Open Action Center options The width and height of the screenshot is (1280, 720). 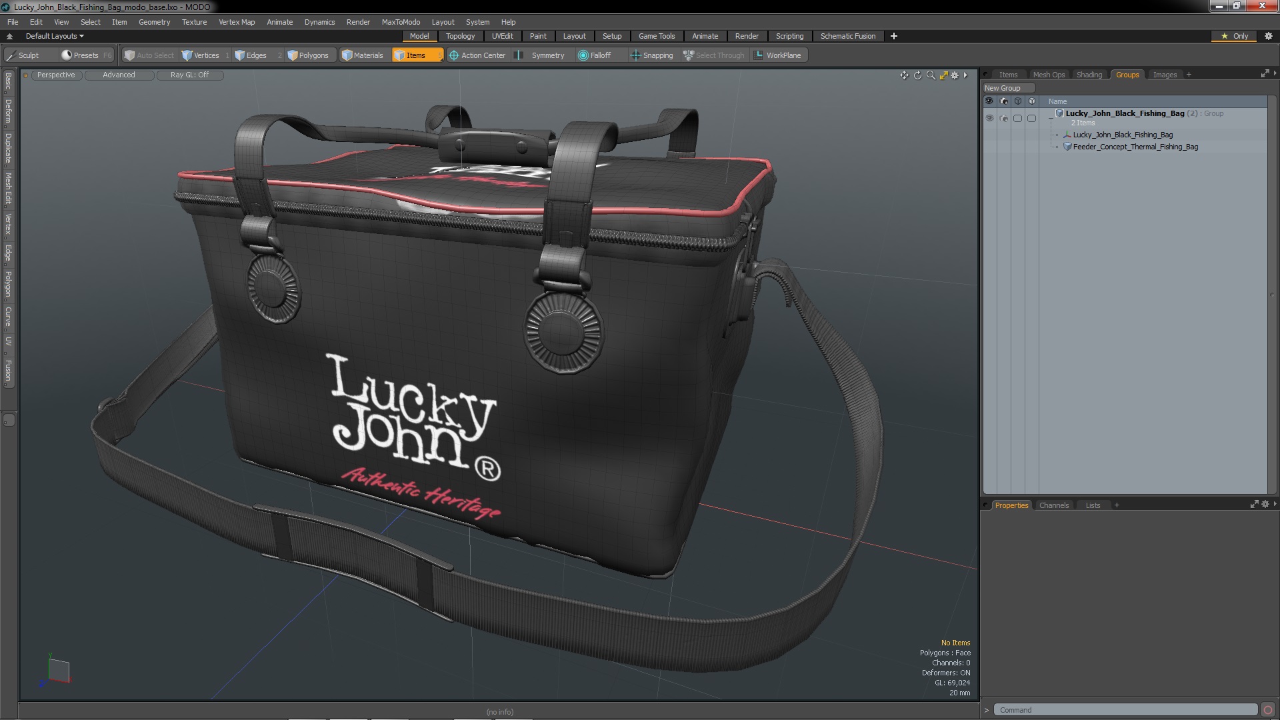point(477,55)
